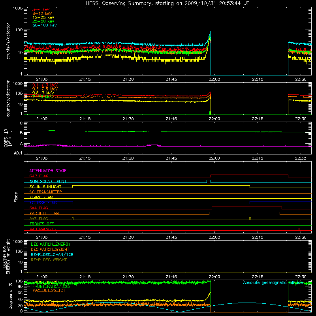Click the AAZ_FLAG pulse near 22:12
Image resolution: width=316 pixels, height=316 pixels.
tap(250, 218)
